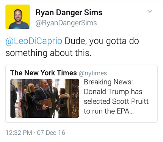Screen dimensions: 163x142
Task: Open the @nytimes handle
Action: [x=93, y=73]
